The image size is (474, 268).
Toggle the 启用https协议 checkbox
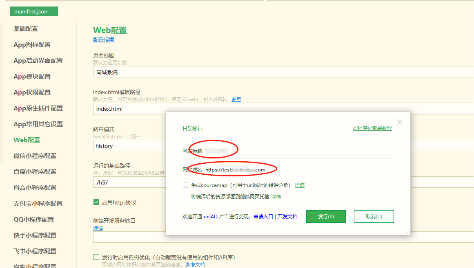tap(96, 202)
